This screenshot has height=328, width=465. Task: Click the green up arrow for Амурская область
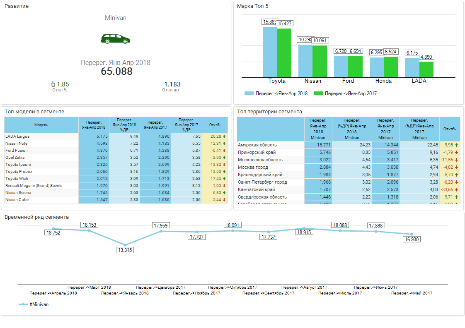[x=456, y=145]
